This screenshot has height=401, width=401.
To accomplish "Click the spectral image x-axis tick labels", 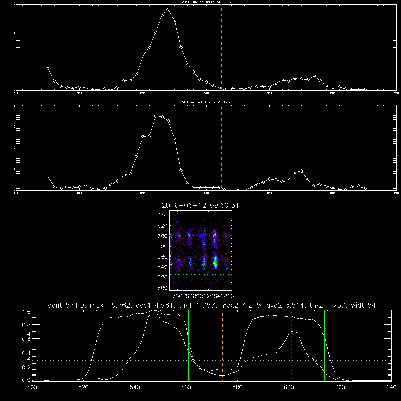I will [203, 296].
